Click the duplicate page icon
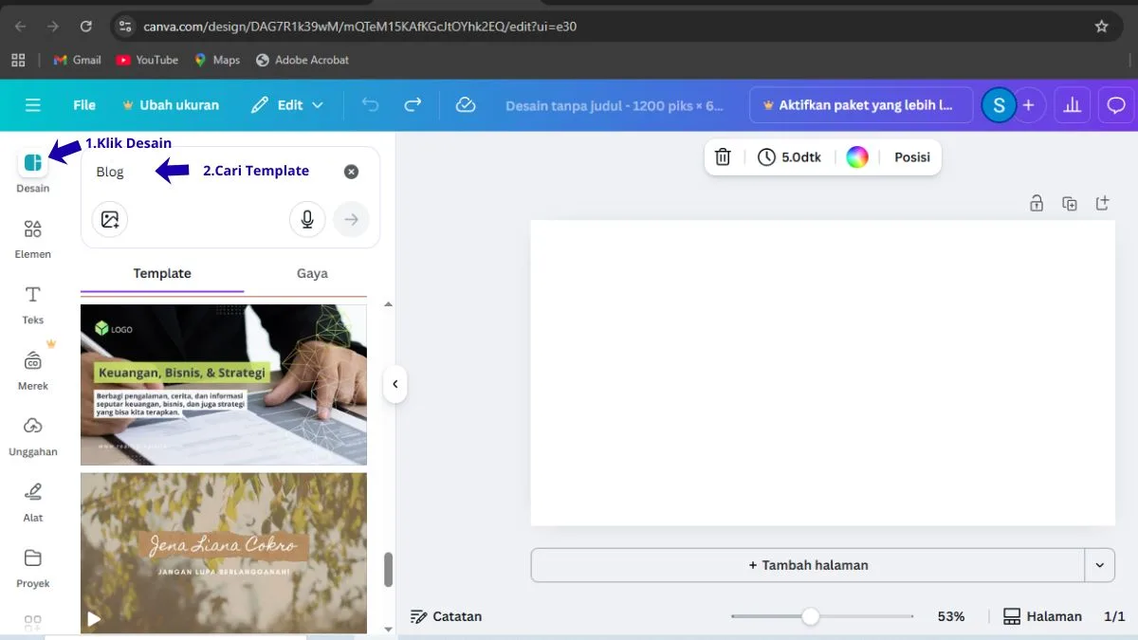 pos(1070,203)
